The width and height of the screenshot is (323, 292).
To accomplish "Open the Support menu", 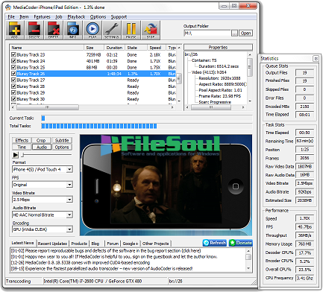I will [x=119, y=17].
